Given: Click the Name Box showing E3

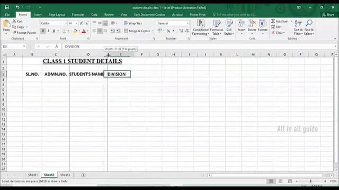Looking at the screenshot, I should point(14,46).
